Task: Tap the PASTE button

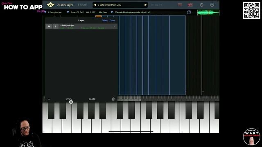Action: [92, 99]
